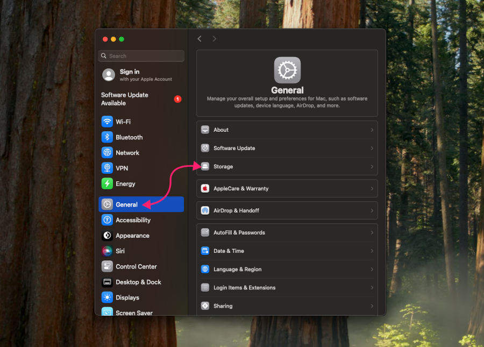Click the Energy sidebar label
This screenshot has width=484, height=347.
point(125,184)
